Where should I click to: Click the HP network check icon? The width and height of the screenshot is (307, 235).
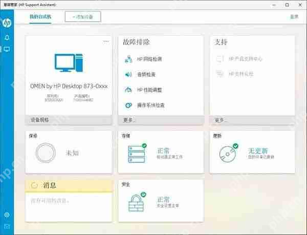(x=128, y=59)
